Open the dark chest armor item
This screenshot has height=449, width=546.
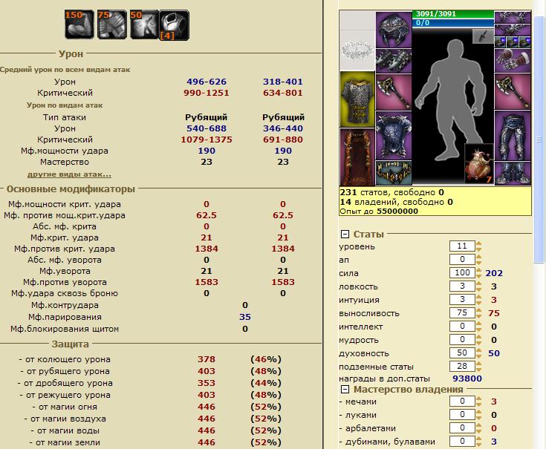394,136
